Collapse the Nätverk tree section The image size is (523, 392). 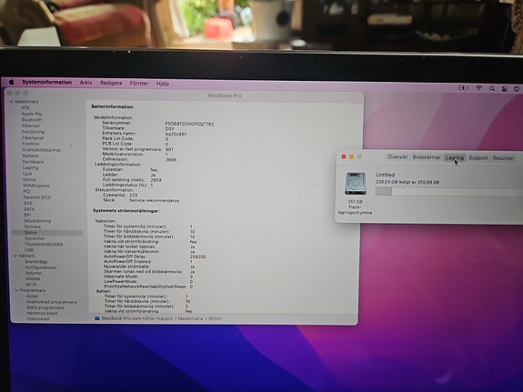pyautogui.click(x=15, y=256)
